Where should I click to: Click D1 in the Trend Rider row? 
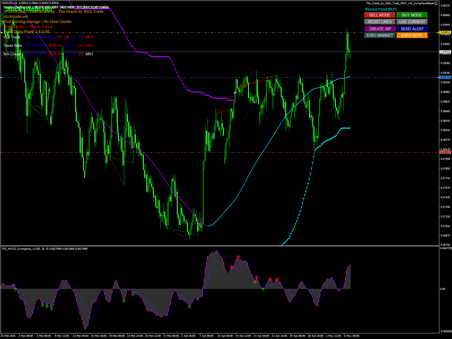pos(74,45)
